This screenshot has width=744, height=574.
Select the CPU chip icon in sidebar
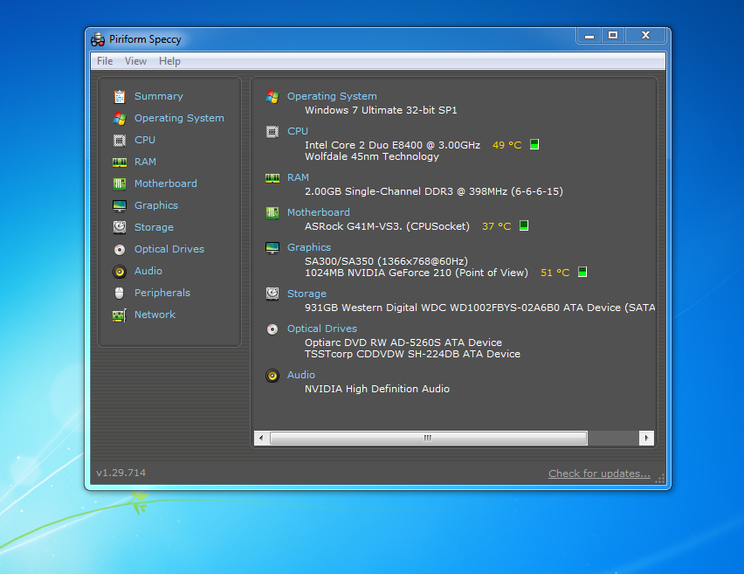point(120,140)
